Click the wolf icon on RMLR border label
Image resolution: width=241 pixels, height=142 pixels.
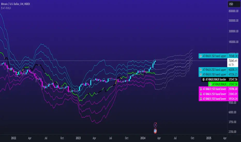tap(204, 79)
